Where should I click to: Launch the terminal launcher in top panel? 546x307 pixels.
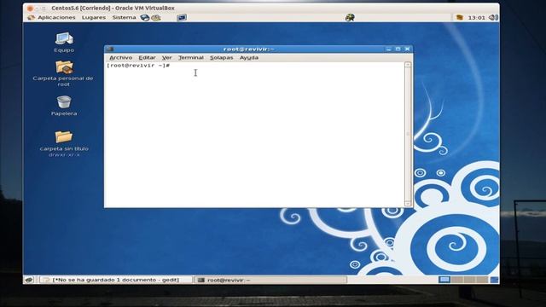182,17
